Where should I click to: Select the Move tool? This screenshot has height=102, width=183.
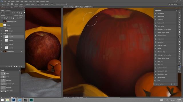tap(180, 12)
